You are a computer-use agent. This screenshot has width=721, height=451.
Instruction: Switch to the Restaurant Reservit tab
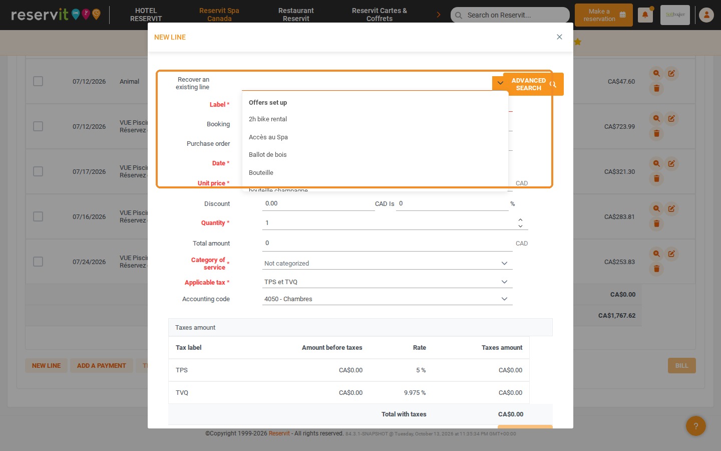(x=296, y=15)
